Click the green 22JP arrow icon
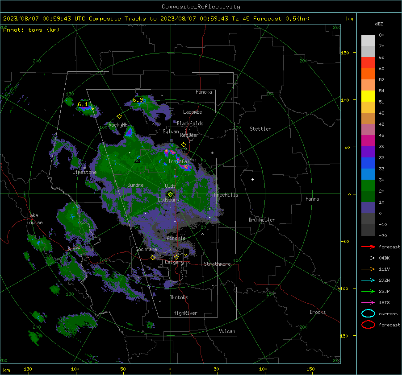 tap(368, 291)
